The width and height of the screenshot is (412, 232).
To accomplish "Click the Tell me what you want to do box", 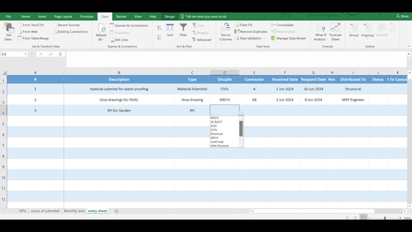I will point(204,16).
